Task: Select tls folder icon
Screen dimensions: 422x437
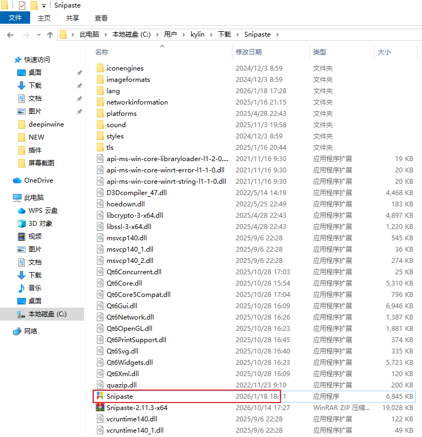Action: click(x=100, y=148)
